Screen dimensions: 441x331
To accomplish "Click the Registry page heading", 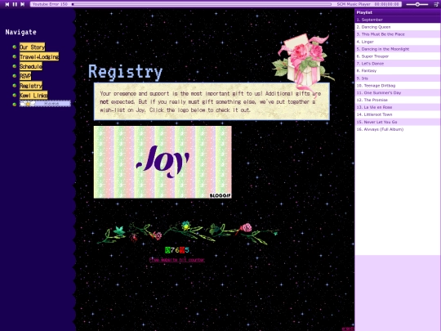I will [126, 72].
